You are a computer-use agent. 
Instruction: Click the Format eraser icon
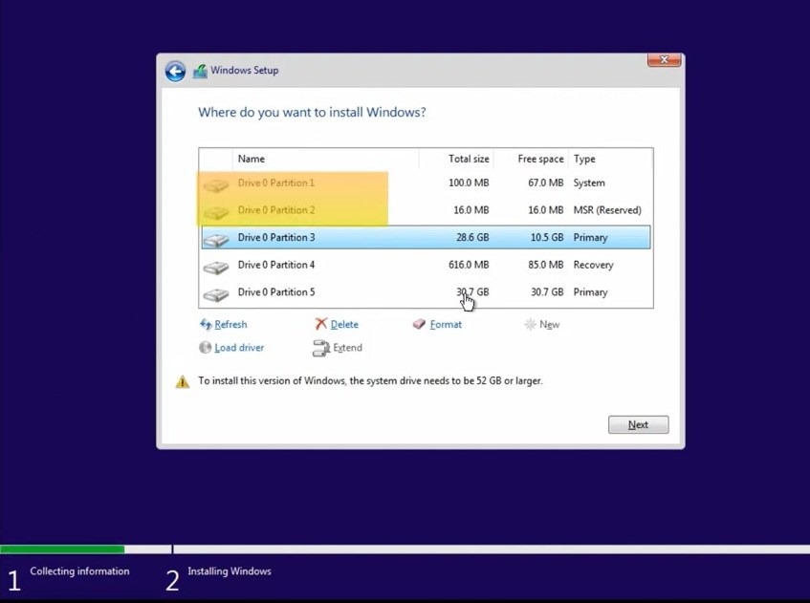point(419,324)
